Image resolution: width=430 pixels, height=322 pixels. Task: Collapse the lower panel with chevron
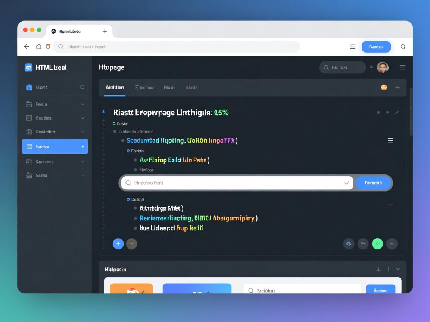point(398,269)
